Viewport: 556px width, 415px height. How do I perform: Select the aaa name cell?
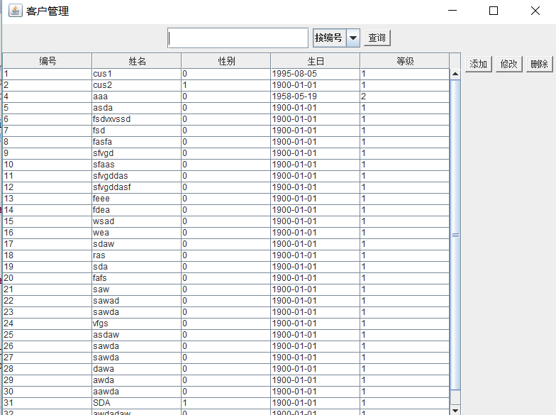[x=136, y=96]
